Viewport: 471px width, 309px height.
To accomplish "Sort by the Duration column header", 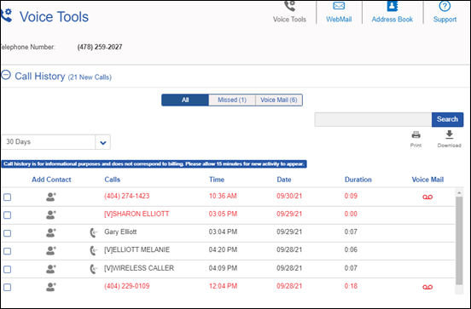I will point(358,180).
